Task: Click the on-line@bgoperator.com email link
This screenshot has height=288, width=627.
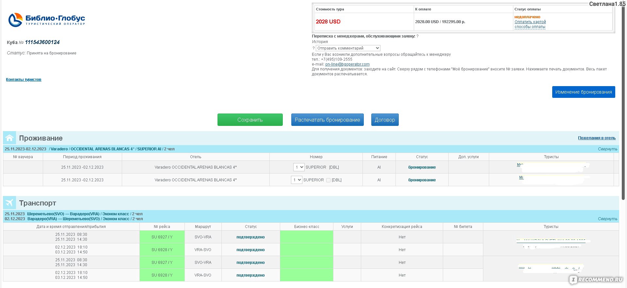Action: point(347,64)
